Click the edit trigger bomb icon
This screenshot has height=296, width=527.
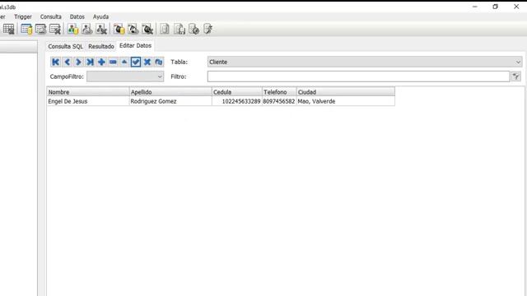tap(133, 30)
